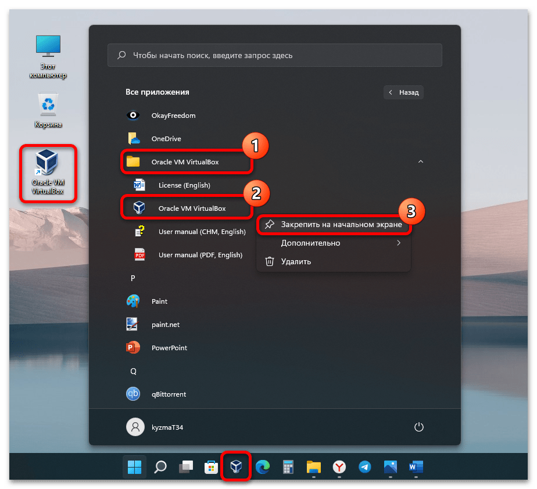The image size is (537, 489).
Task: Collapse the Oracle VM VirtualBox folder chevron
Action: pyautogui.click(x=421, y=161)
